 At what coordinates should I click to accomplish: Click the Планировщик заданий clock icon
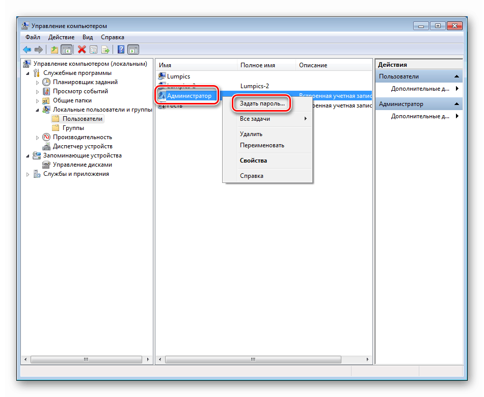[x=46, y=82]
